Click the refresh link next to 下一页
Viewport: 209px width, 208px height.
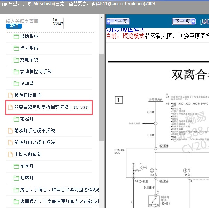(204, 22)
